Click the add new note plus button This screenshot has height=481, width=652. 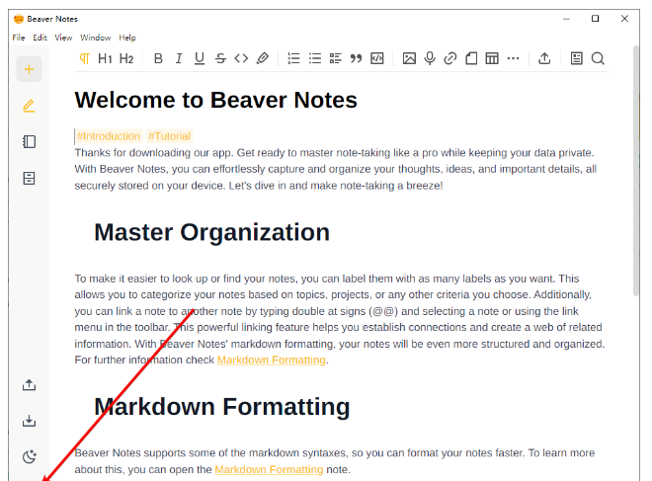click(x=29, y=69)
